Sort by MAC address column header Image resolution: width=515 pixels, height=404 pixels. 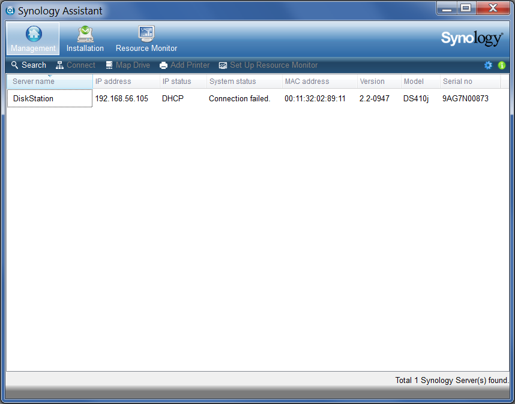[319, 82]
